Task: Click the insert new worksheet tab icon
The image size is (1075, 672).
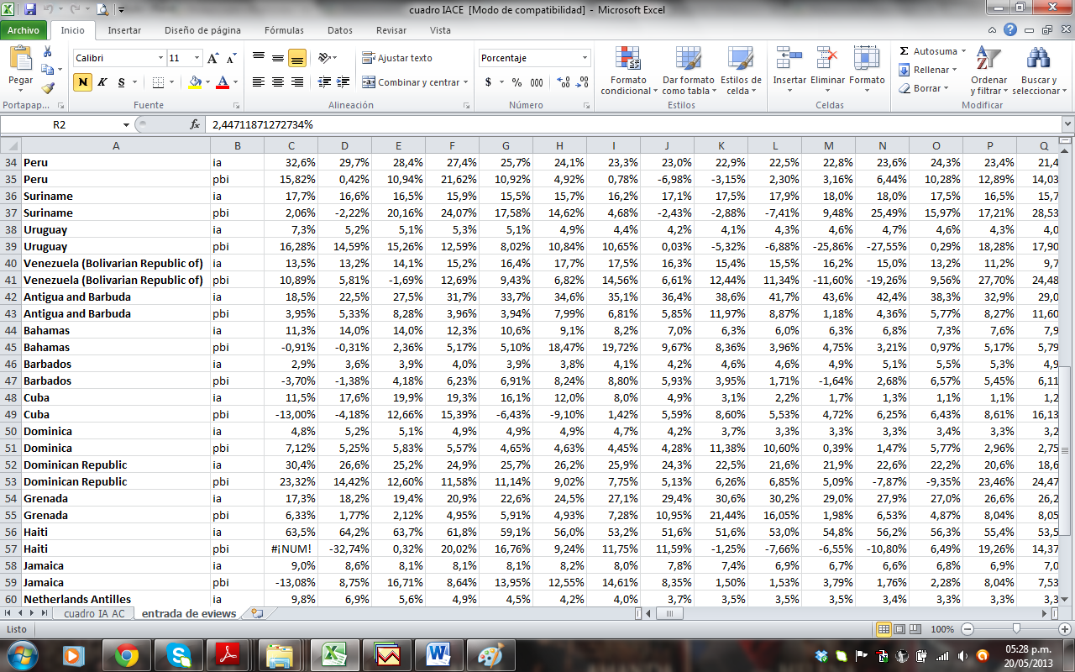Action: (x=257, y=613)
